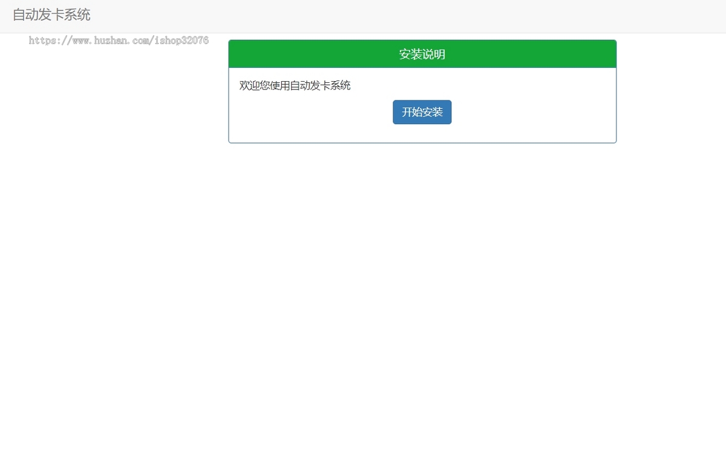The image size is (726, 455).
Task: Click the 开始安装 button
Action: (422, 112)
